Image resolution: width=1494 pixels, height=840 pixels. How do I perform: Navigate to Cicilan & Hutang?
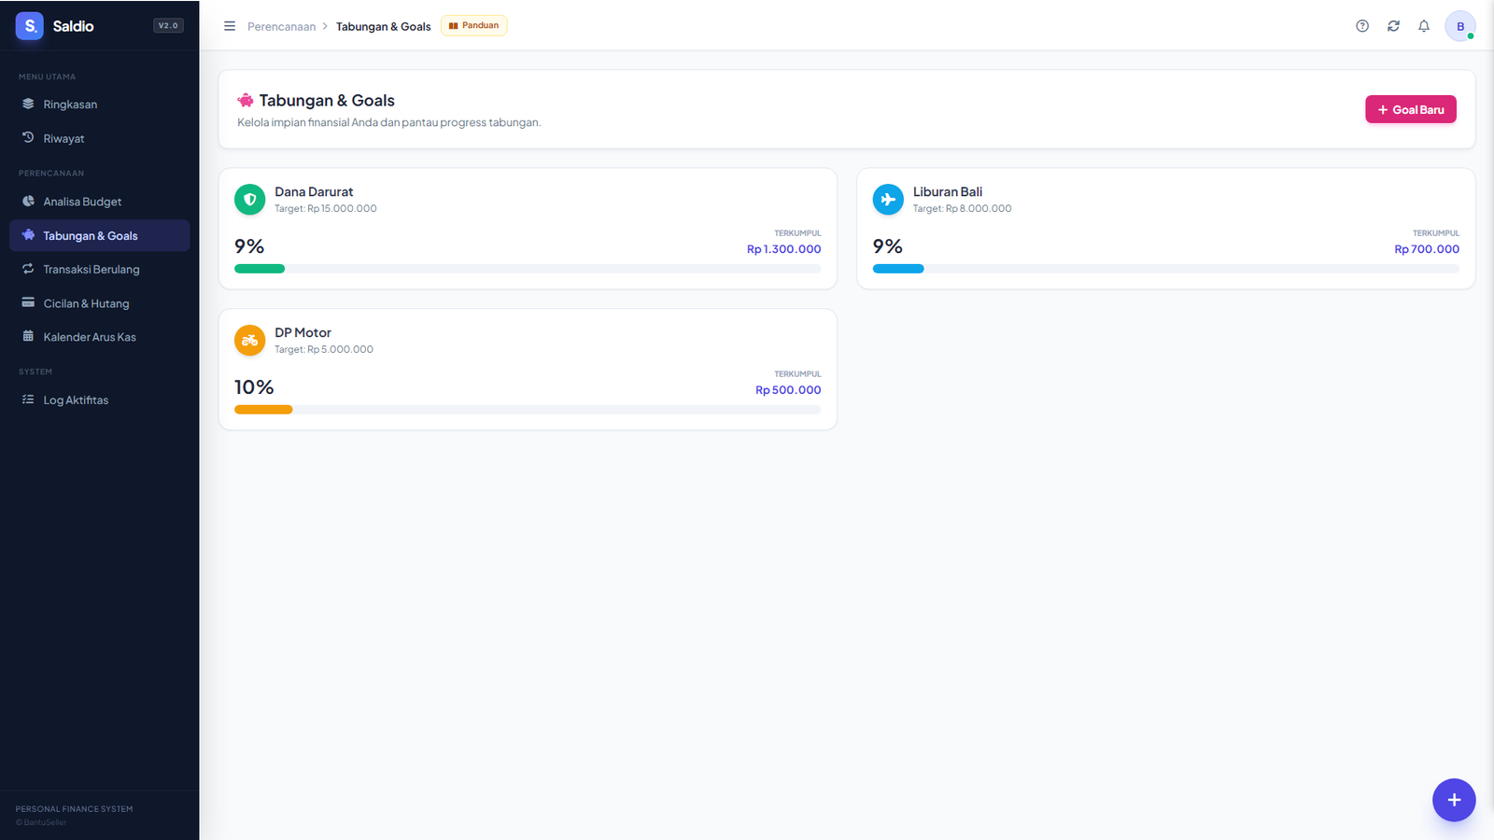pyautogui.click(x=100, y=303)
